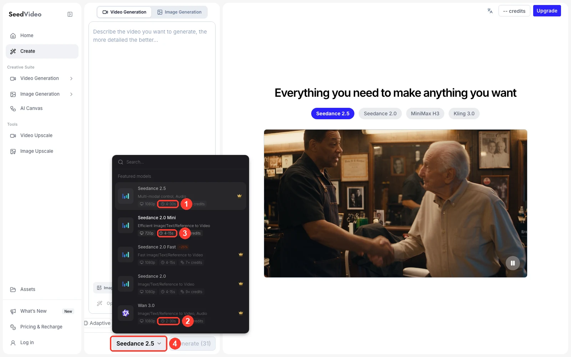
Task: Select the Seedance 2.5 showcase pill
Action: pos(333,114)
